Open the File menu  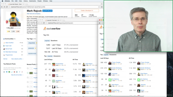[12, 1]
